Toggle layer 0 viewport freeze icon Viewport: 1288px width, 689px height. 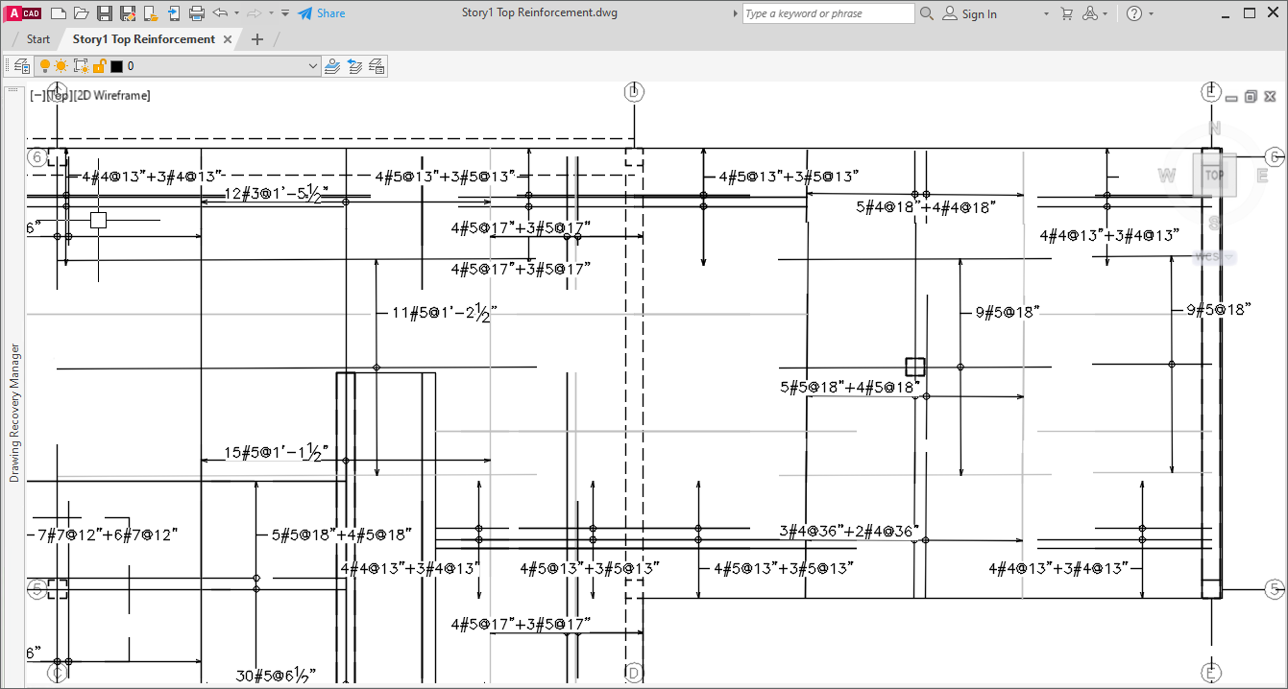(81, 66)
